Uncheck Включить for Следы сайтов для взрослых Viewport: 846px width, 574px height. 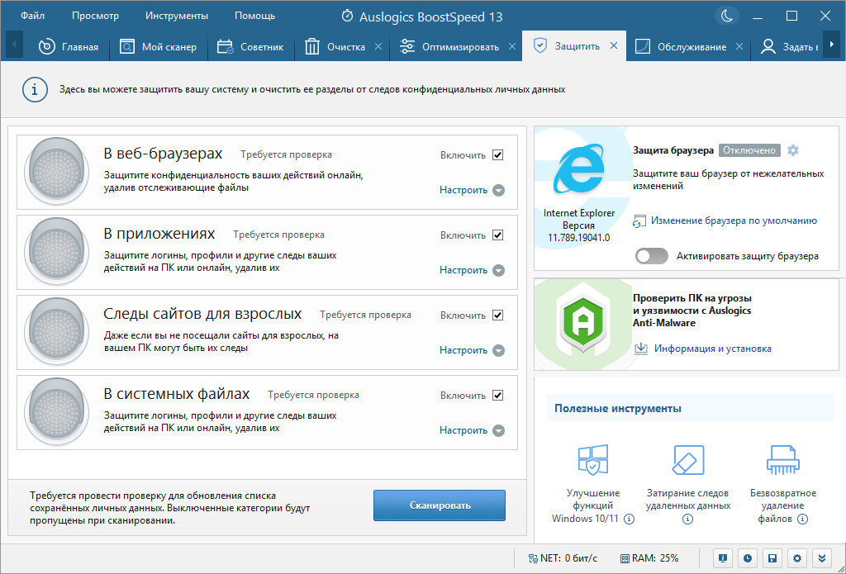498,315
